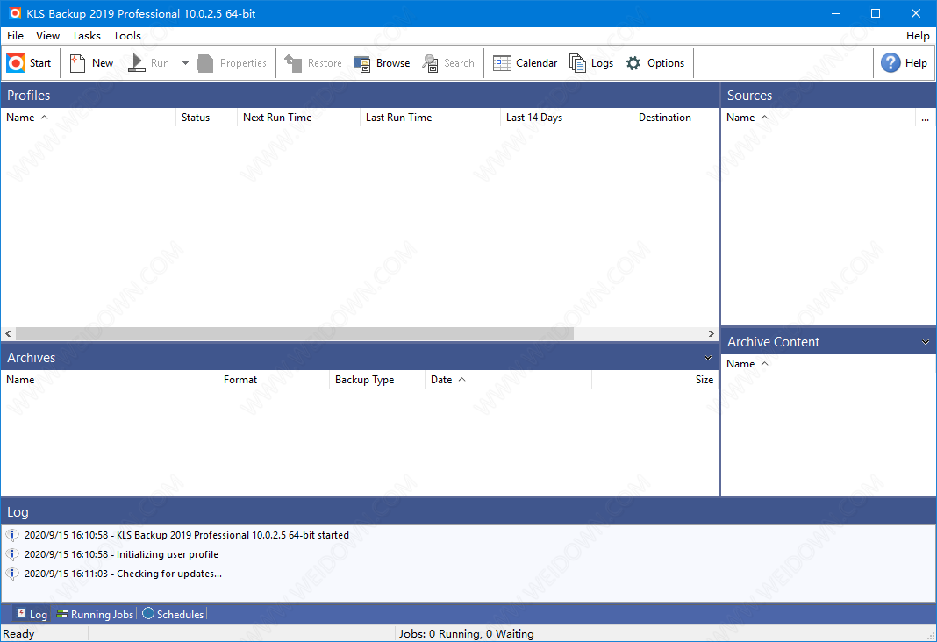This screenshot has height=642, width=937.
Task: Collapse the Archives panel chevron
Action: point(707,358)
